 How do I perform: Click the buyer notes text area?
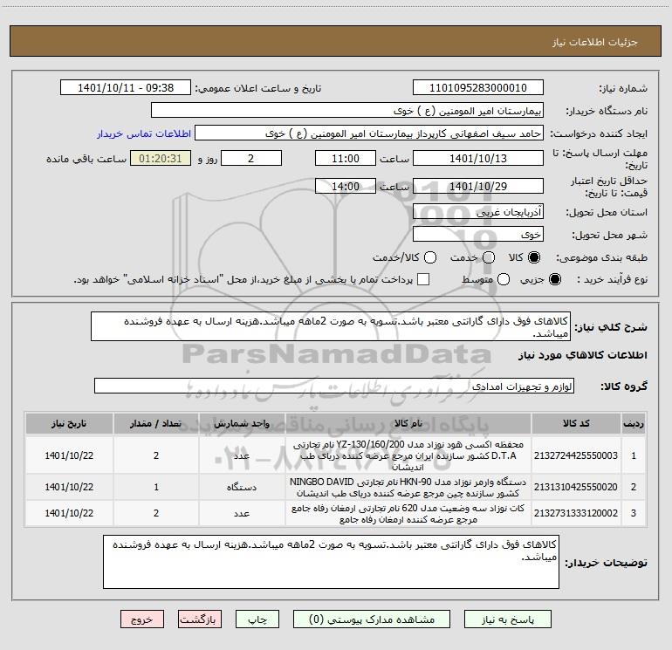click(x=331, y=562)
